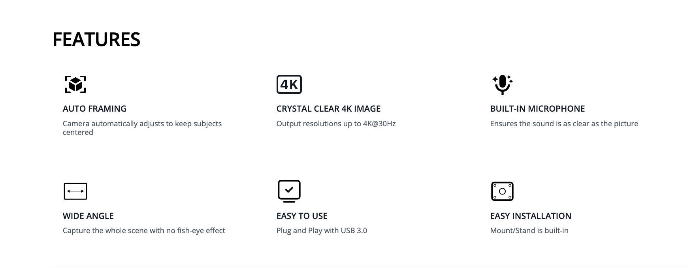
Task: Click the EASY TO USE title
Action: (302, 216)
